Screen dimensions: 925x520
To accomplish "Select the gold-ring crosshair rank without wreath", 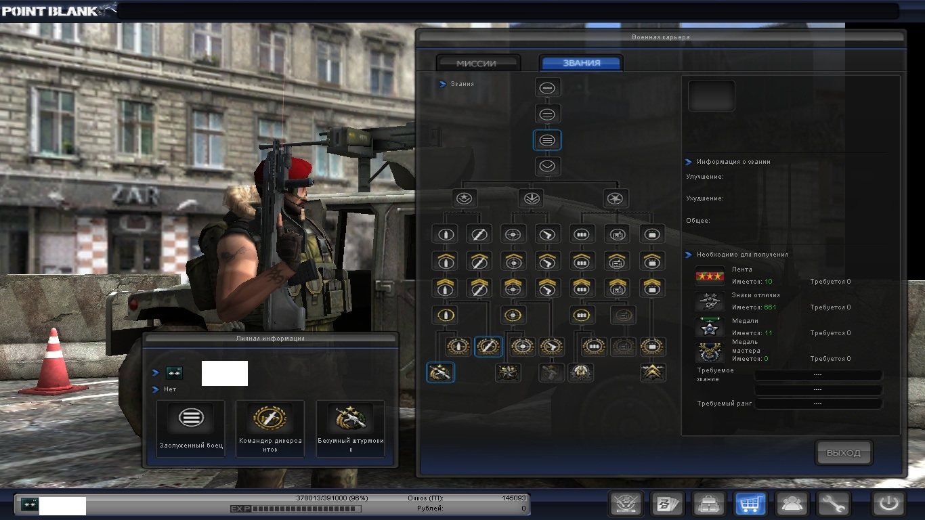I will click(x=513, y=315).
